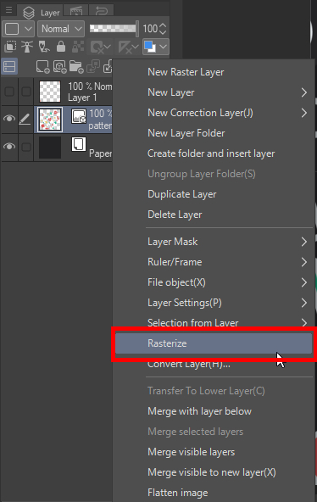Toggle Clip to Layer Below icon
This screenshot has height=502, width=317.
[10, 47]
